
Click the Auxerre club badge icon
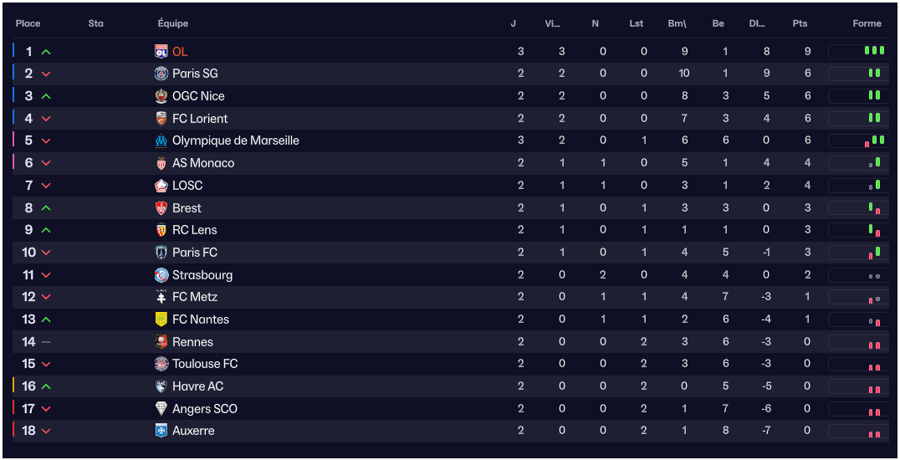click(x=161, y=431)
